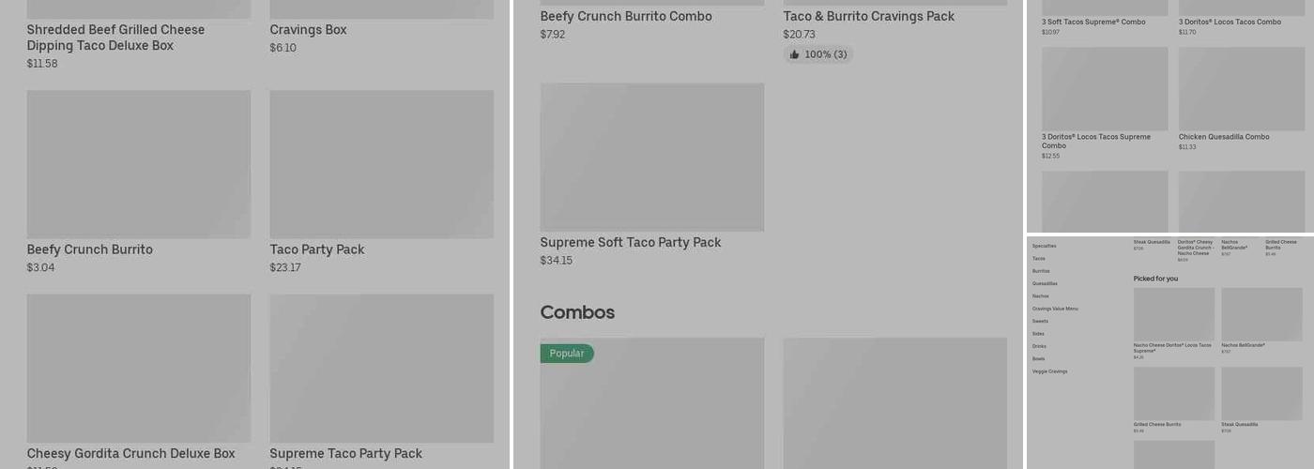Open the Veggie Cravings category
The width and height of the screenshot is (1314, 469).
tap(1049, 371)
